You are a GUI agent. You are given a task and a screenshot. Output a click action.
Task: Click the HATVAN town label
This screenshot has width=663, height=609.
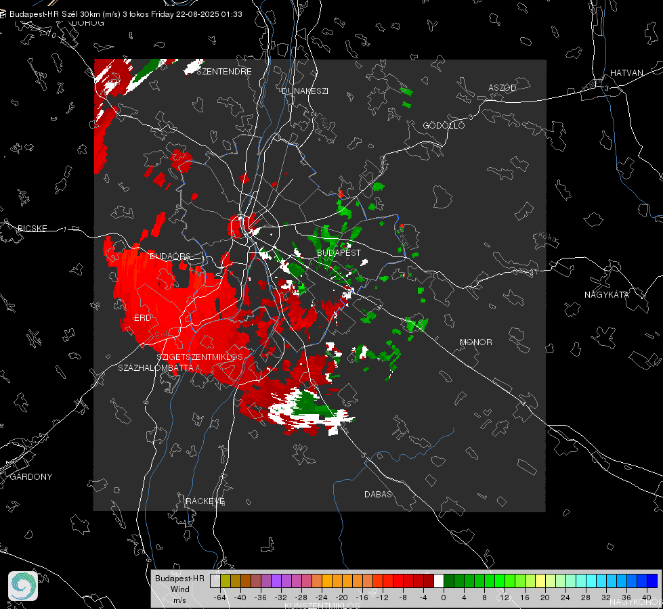click(626, 72)
